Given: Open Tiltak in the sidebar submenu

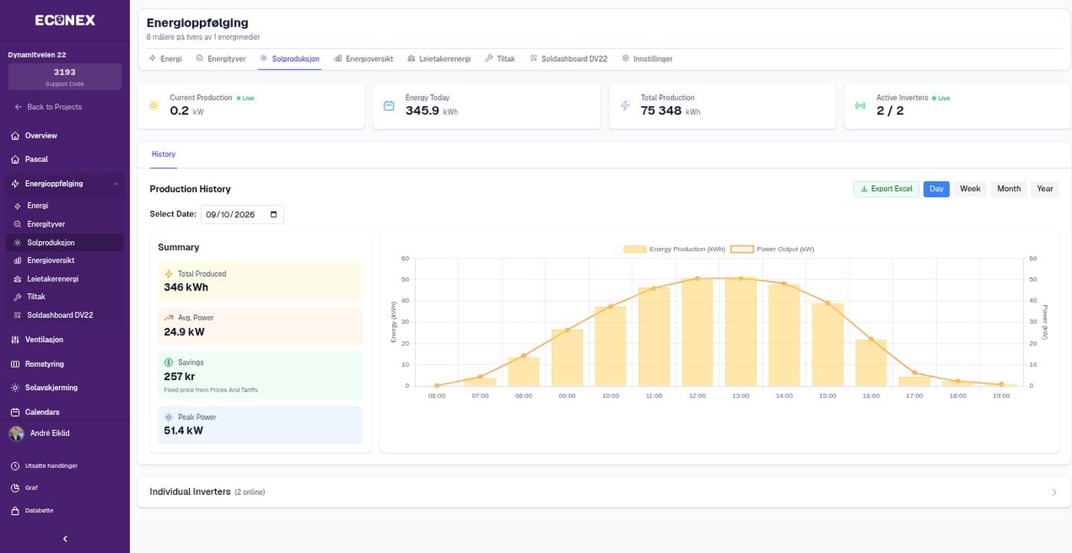Looking at the screenshot, I should (x=64, y=297).
